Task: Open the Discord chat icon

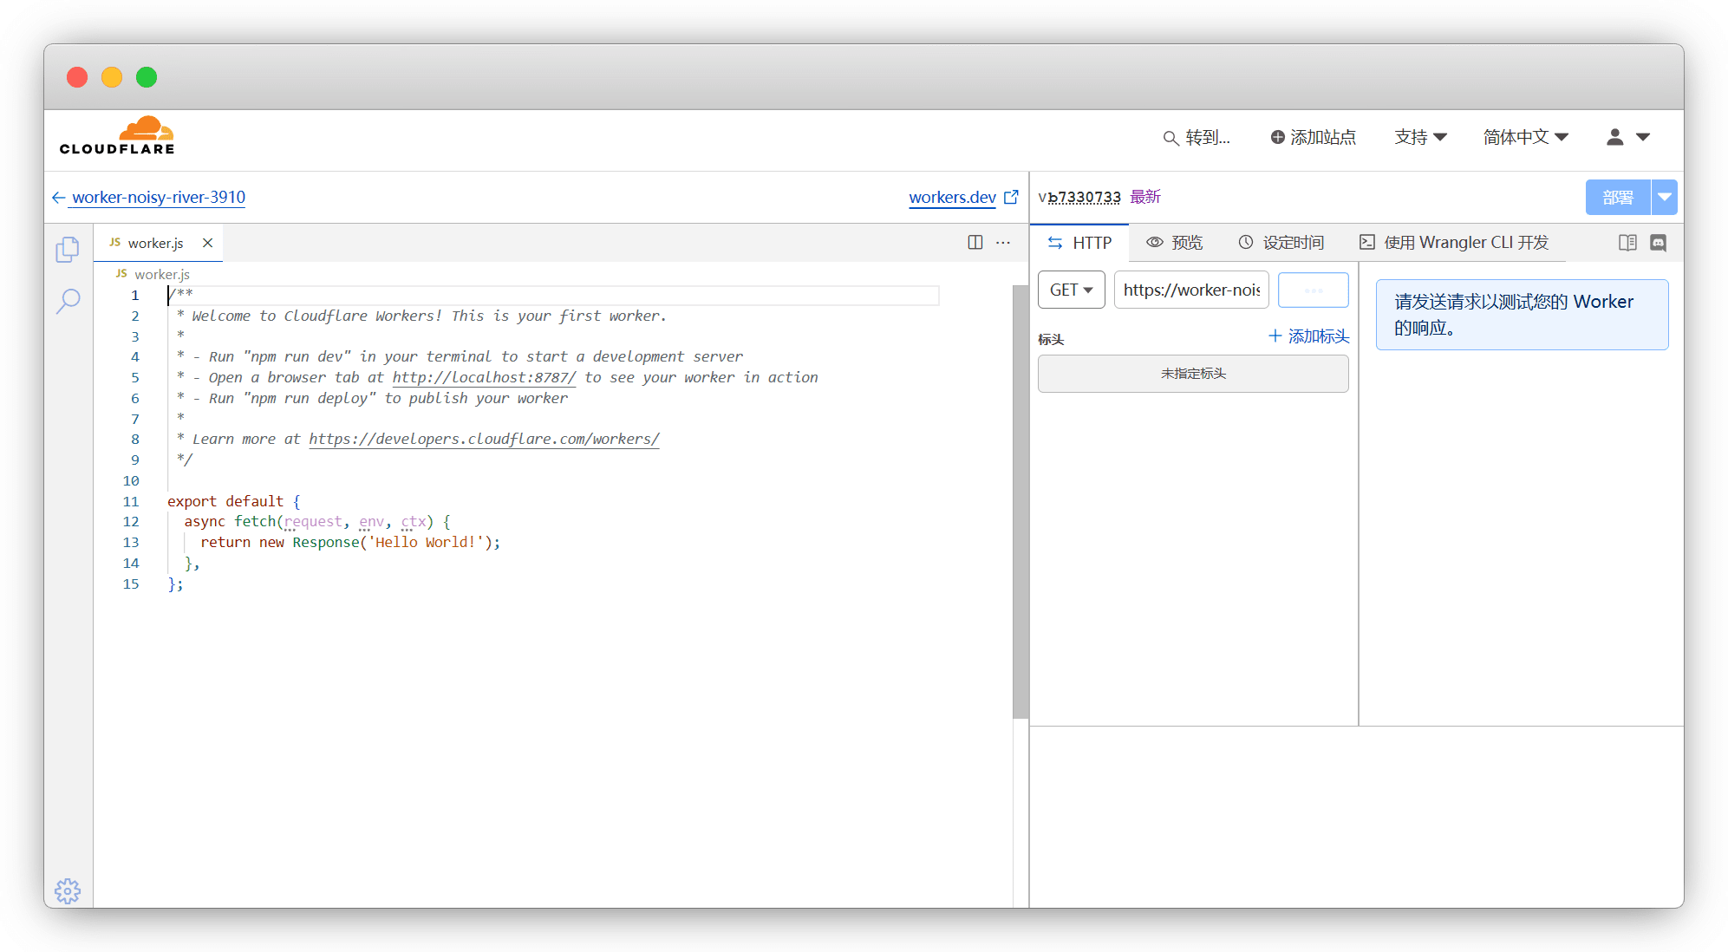Action: (x=1658, y=243)
